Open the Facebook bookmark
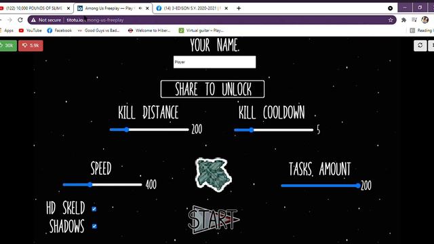Screen dimensions: 434x244 pos(60,30)
